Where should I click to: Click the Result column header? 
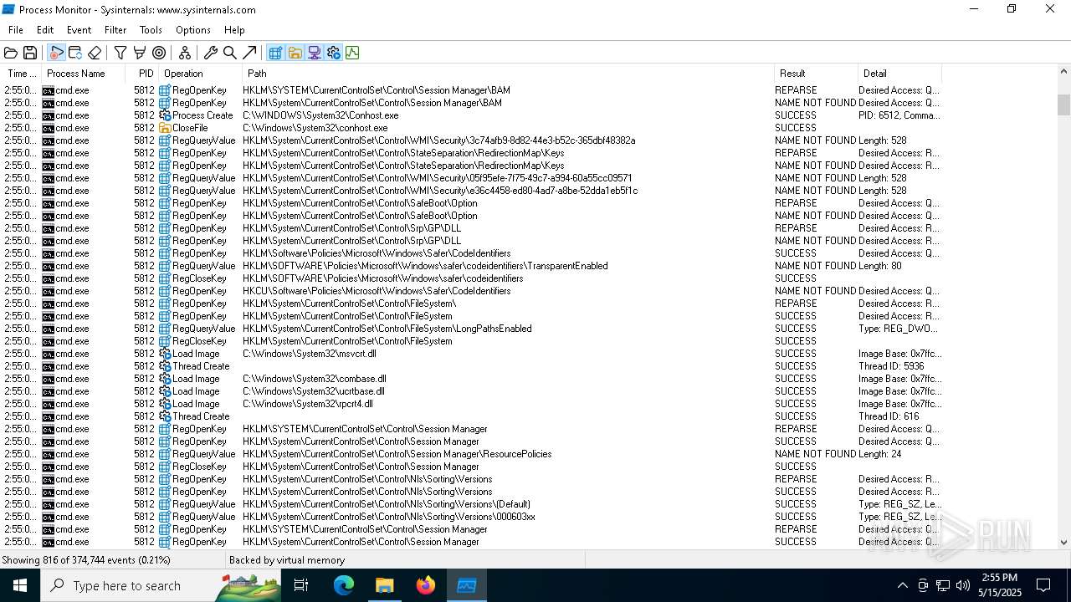[816, 74]
